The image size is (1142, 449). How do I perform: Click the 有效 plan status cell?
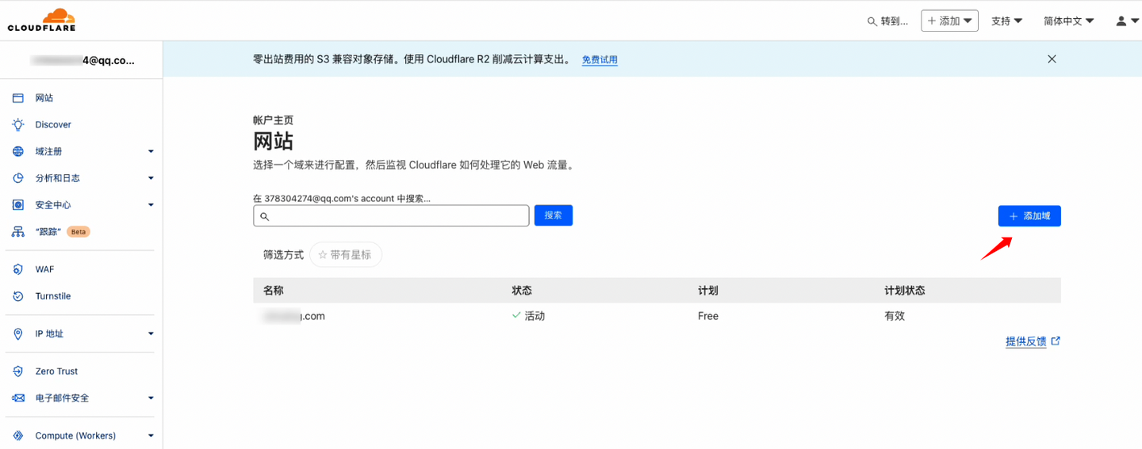[895, 316]
